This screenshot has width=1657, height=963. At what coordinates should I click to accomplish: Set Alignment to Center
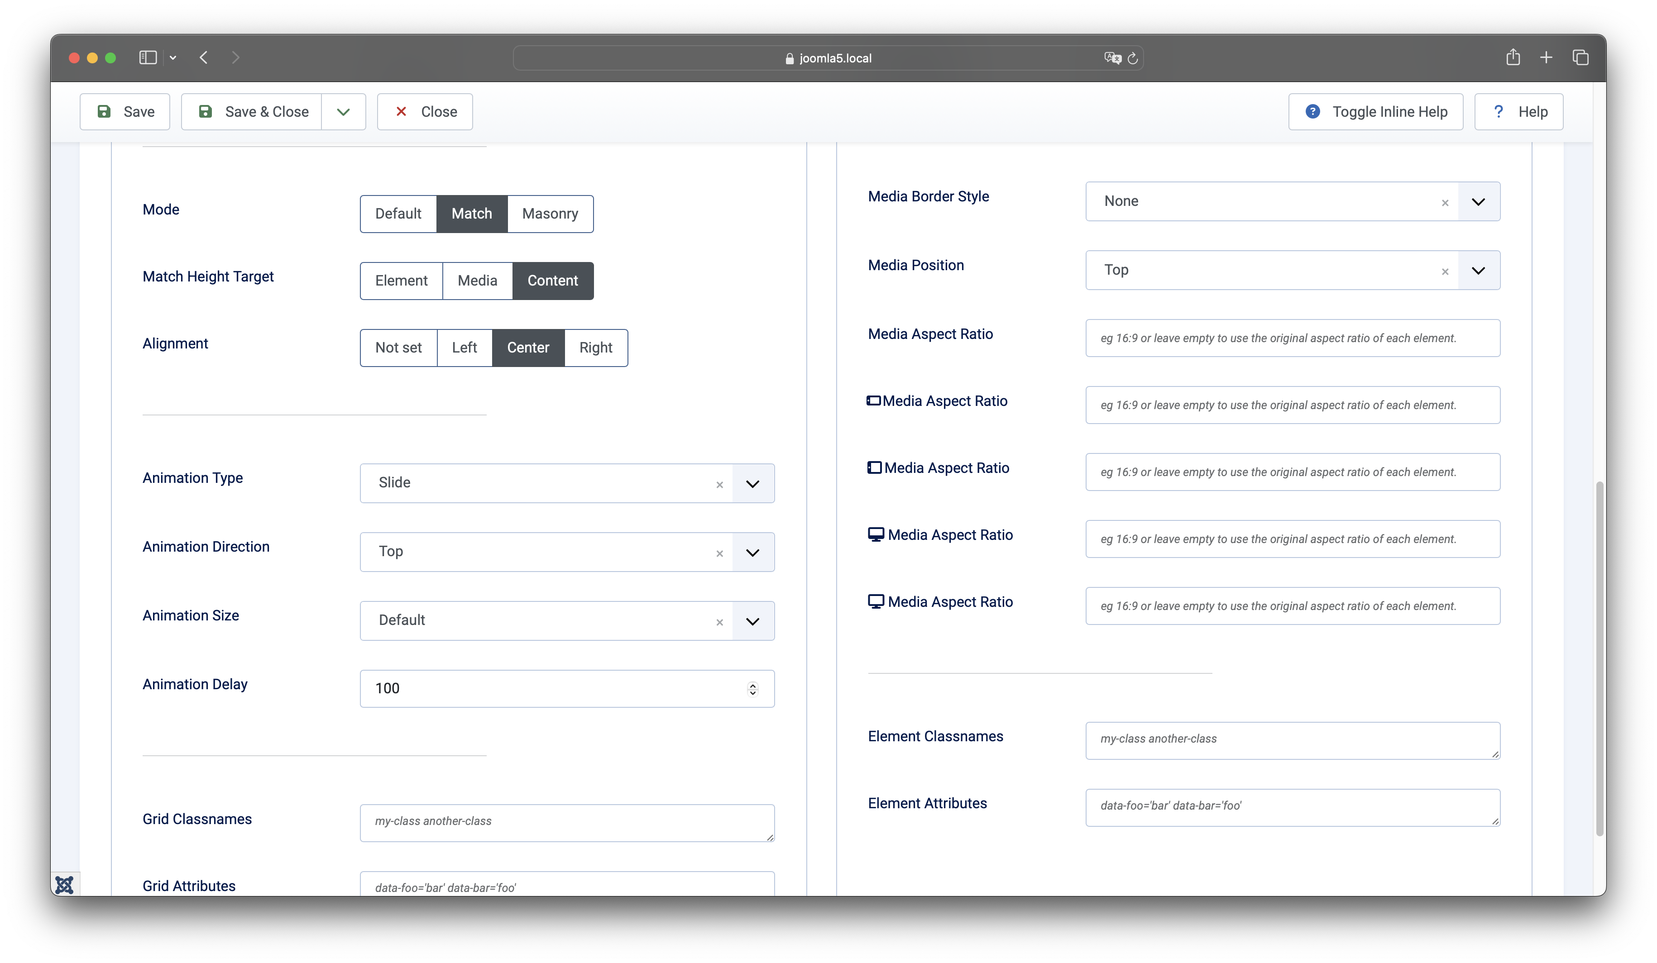528,348
